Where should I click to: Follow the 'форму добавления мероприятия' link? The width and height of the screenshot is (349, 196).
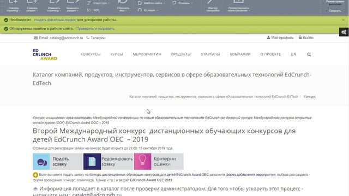click(250, 175)
